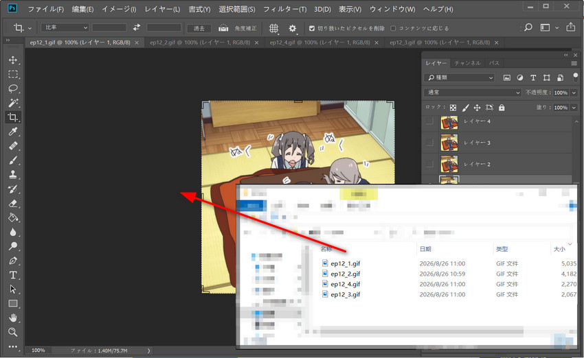Image resolution: width=584 pixels, height=358 pixels.
Task: Filter layers by shape type
Action: (546, 77)
